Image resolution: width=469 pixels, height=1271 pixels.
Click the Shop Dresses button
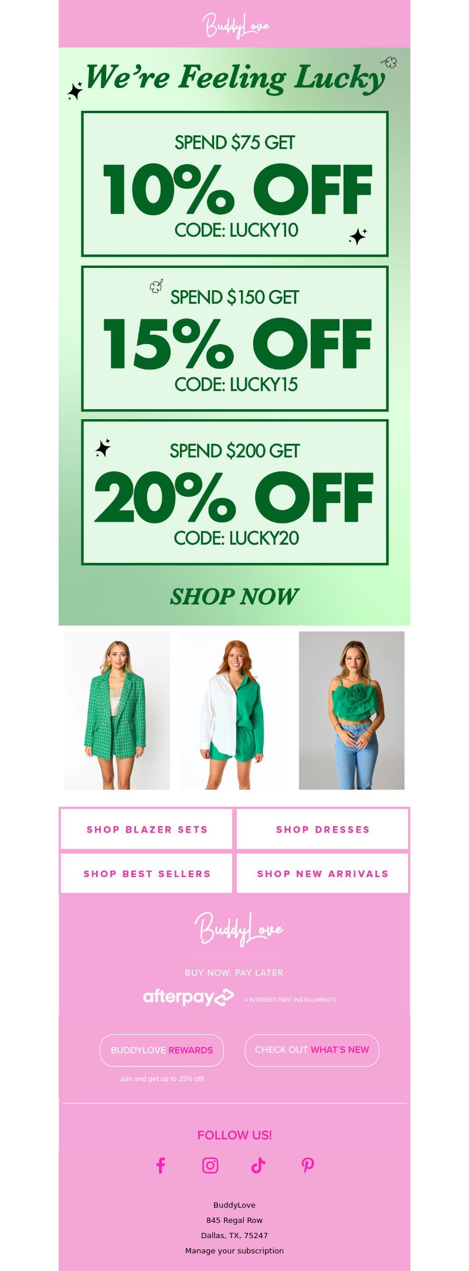[x=322, y=829]
